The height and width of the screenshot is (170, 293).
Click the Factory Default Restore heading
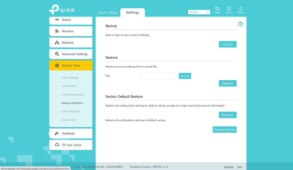click(x=124, y=97)
